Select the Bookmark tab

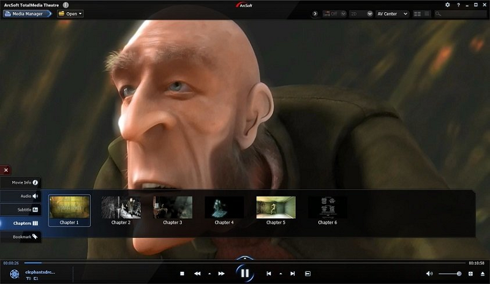(x=21, y=236)
